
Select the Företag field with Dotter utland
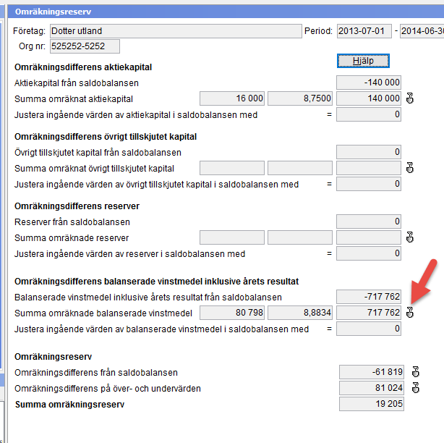tap(176, 31)
